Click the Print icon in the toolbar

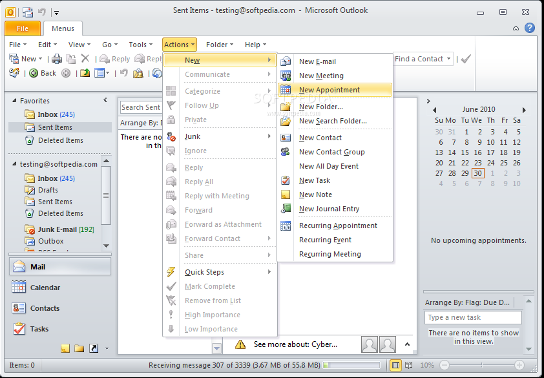57,59
